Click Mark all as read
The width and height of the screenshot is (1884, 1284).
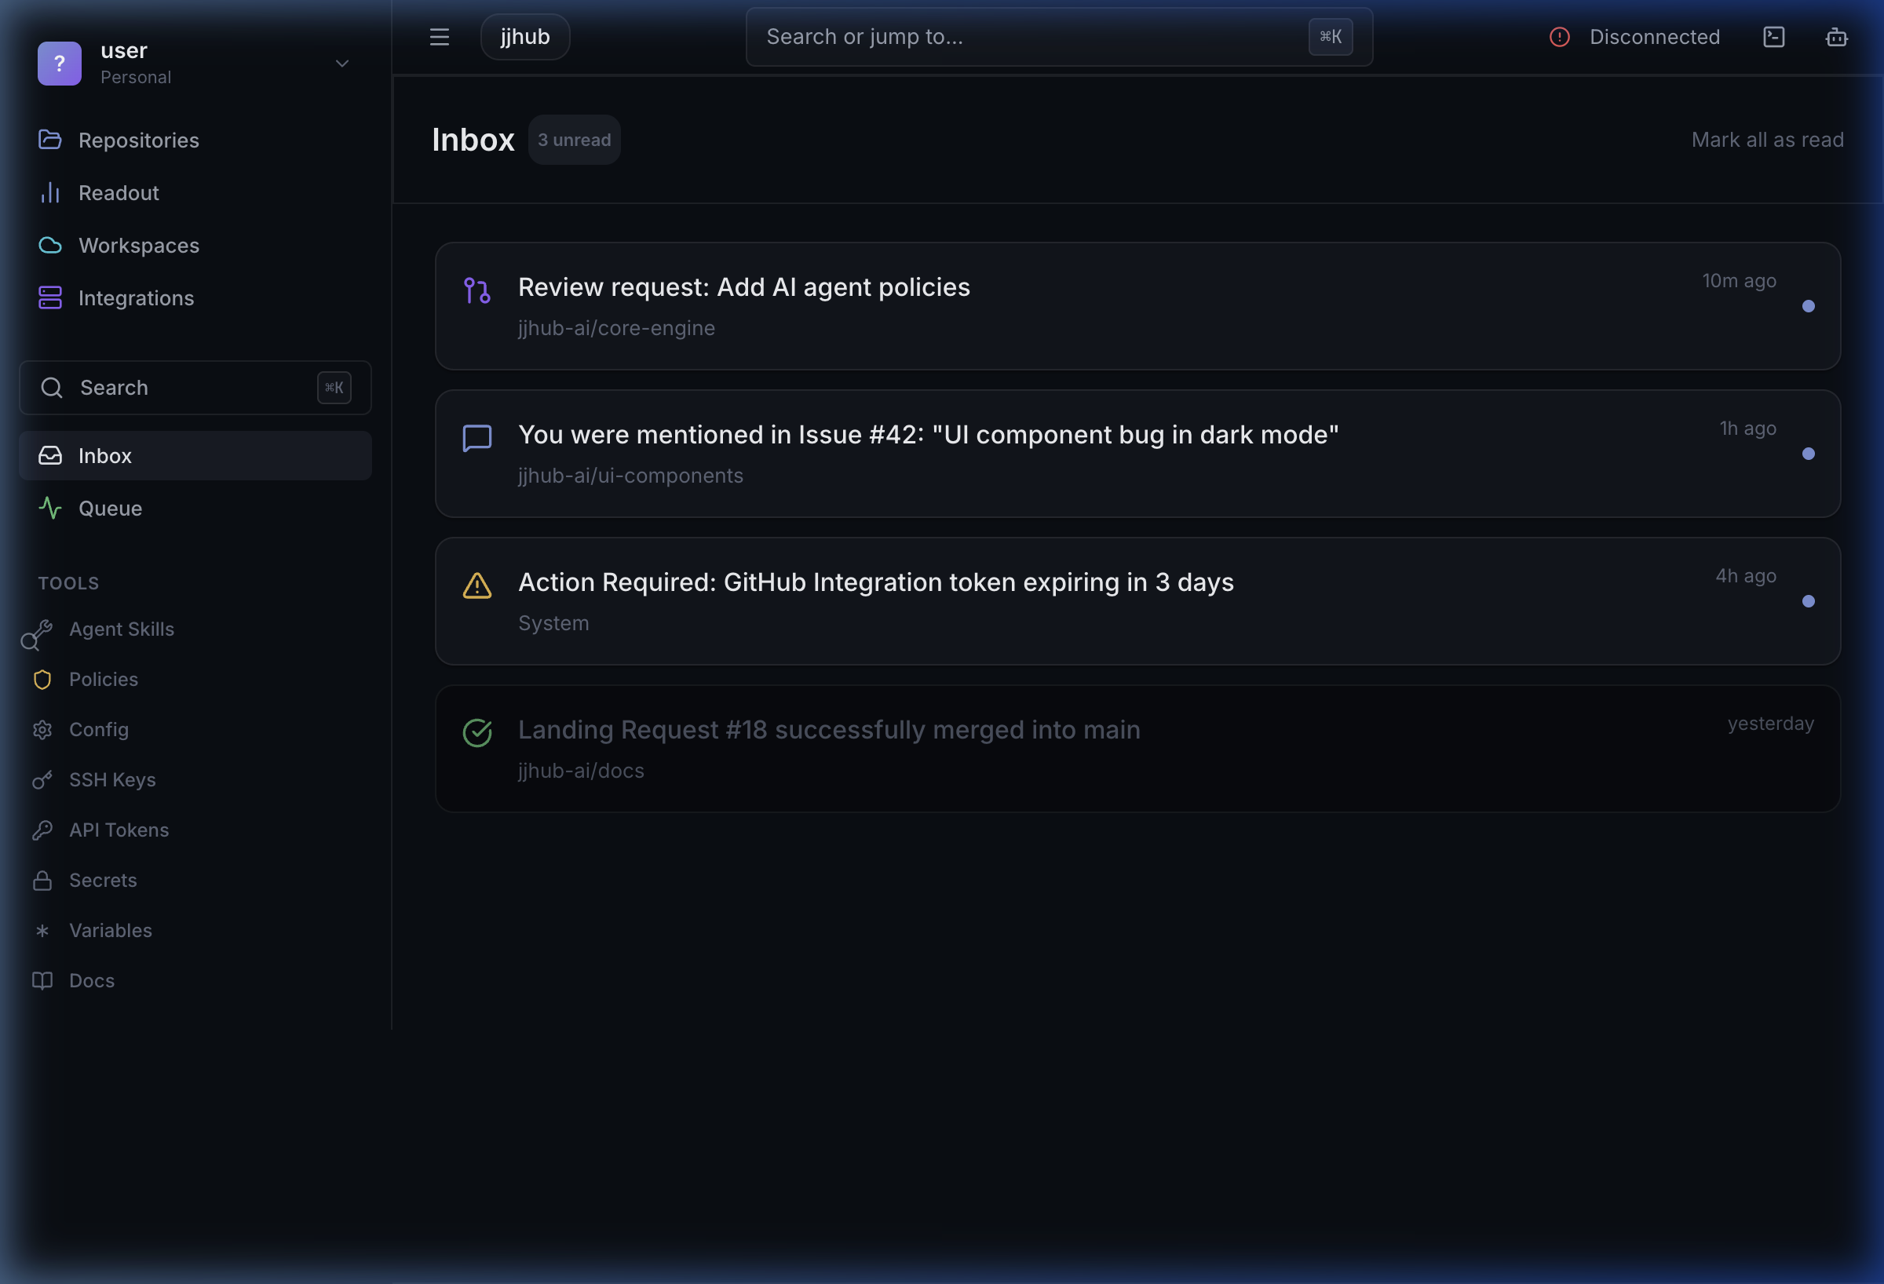pos(1766,140)
